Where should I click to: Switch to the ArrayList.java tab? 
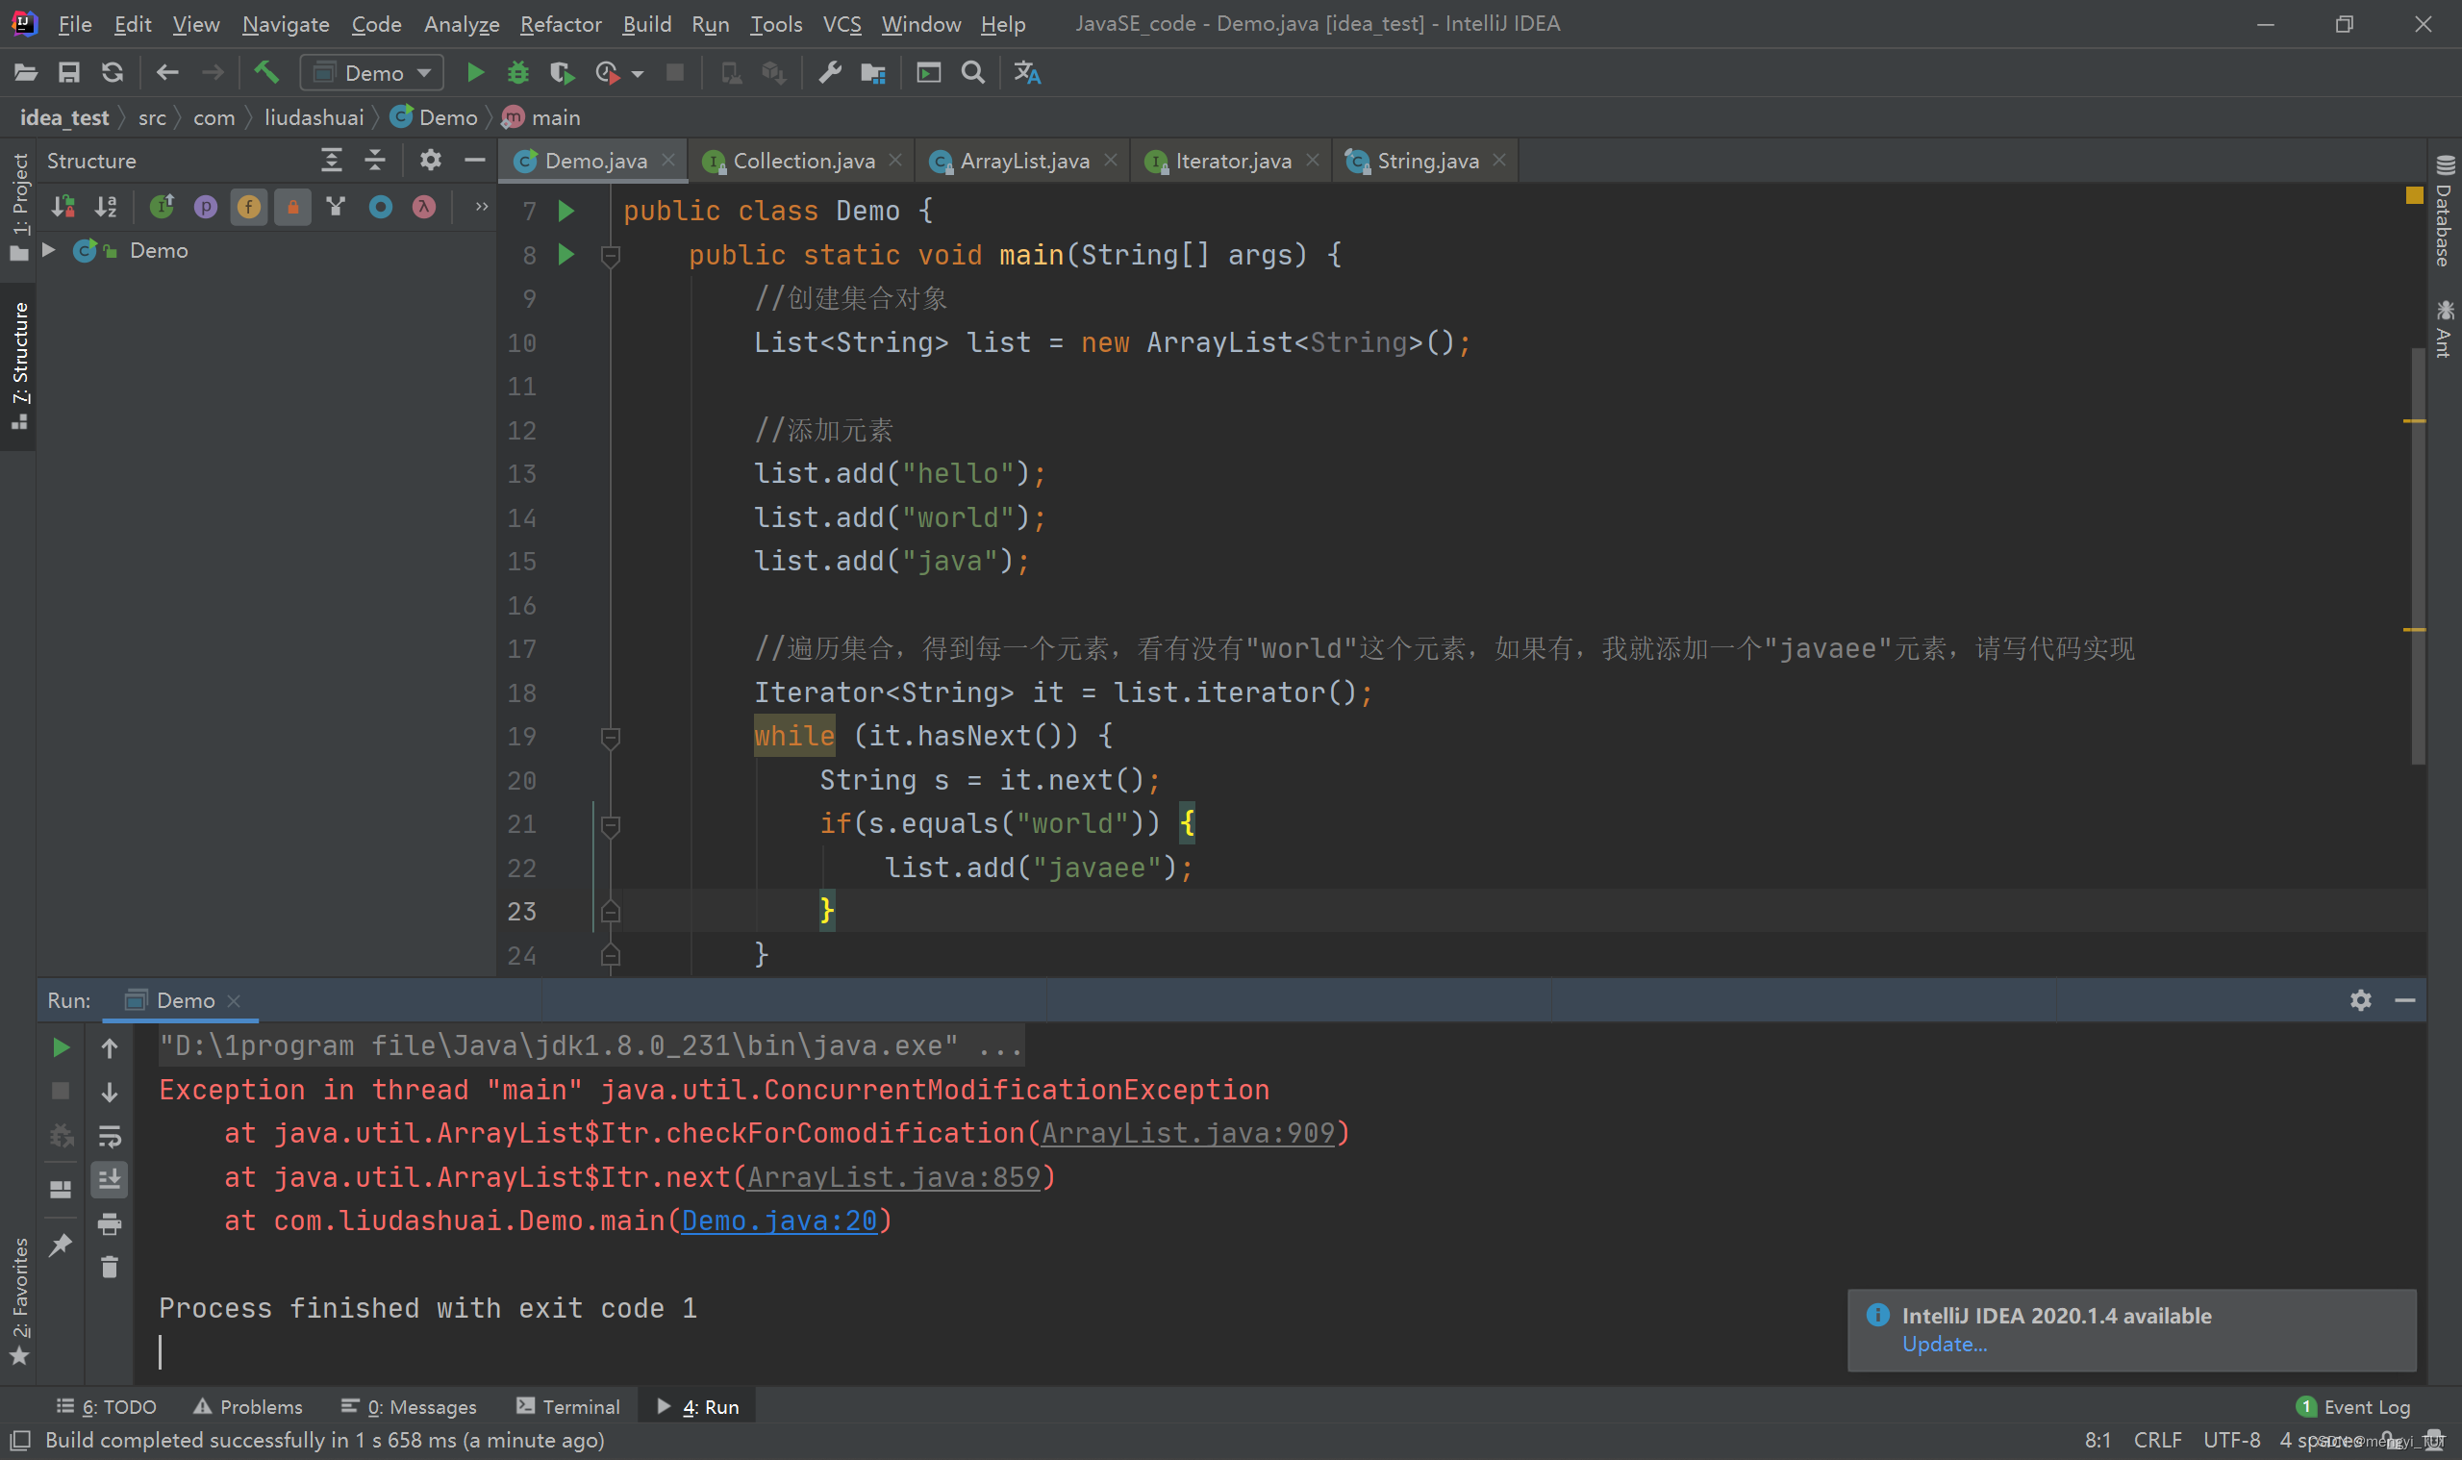(1024, 161)
